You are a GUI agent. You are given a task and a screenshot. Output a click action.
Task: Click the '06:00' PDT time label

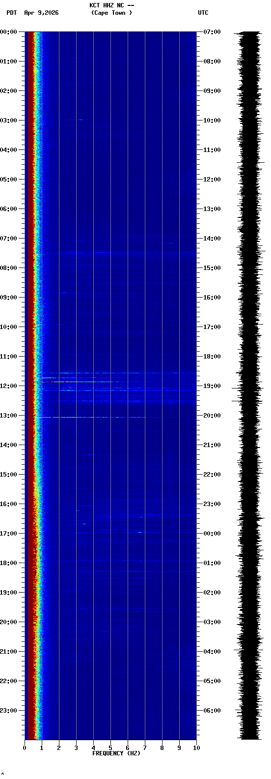tap(8, 209)
